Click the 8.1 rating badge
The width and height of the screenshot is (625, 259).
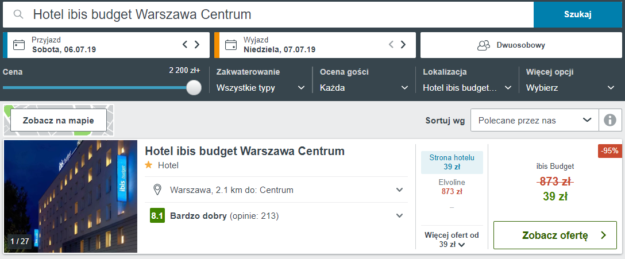point(157,216)
